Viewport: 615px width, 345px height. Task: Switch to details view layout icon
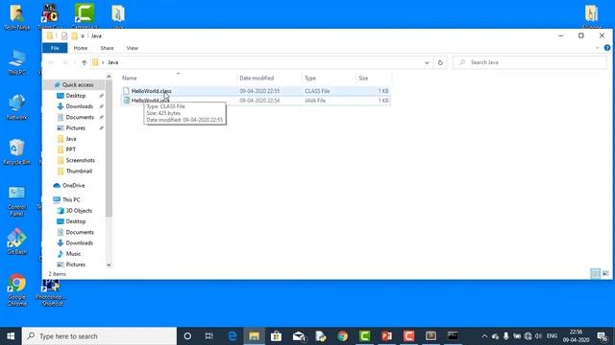[595, 273]
